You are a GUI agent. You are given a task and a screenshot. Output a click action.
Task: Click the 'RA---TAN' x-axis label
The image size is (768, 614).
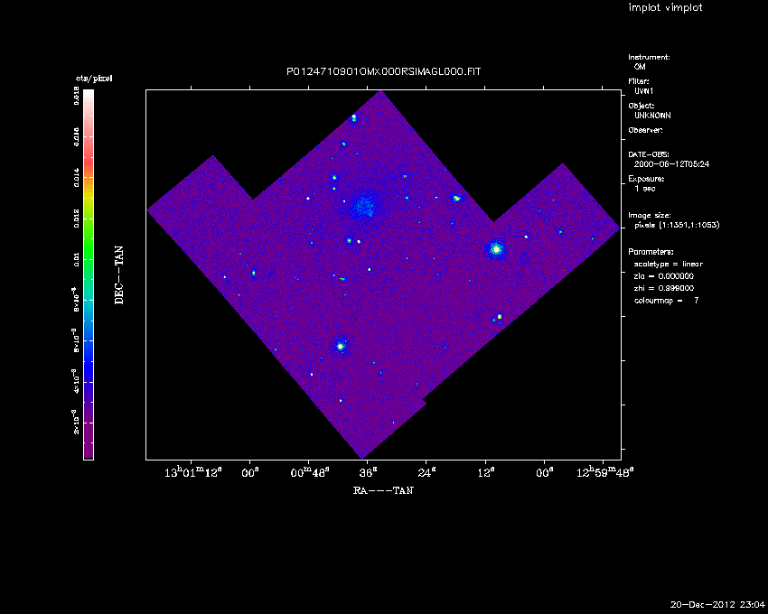pyautogui.click(x=383, y=490)
